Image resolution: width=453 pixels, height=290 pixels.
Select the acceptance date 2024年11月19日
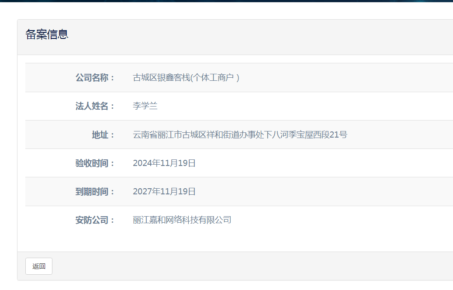click(x=164, y=163)
